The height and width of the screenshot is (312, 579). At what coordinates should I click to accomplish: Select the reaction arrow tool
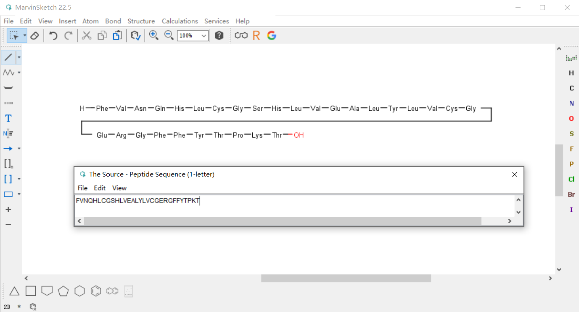pos(8,148)
